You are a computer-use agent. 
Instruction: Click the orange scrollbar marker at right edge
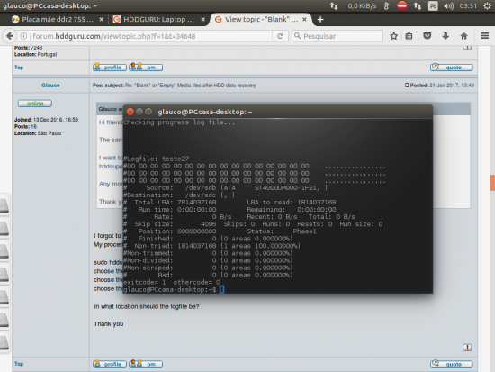click(492, 183)
